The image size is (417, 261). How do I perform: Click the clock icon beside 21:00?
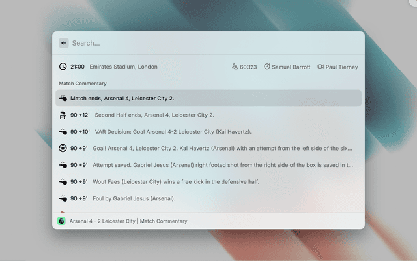(63, 67)
